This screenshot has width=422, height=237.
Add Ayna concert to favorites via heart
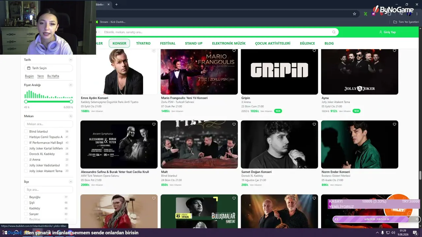(x=395, y=51)
